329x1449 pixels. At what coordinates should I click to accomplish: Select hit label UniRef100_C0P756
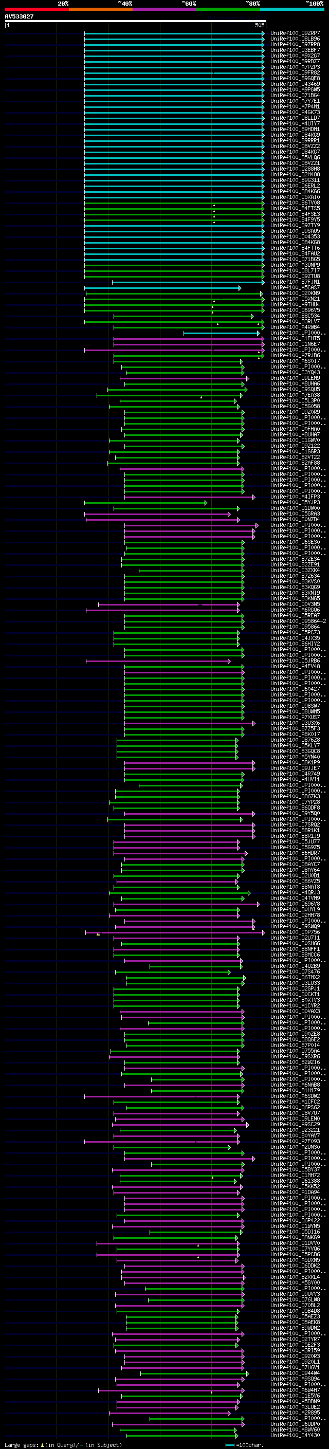click(x=295, y=932)
